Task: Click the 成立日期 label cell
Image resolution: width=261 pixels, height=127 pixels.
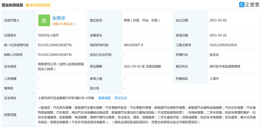Action: coord(190,20)
